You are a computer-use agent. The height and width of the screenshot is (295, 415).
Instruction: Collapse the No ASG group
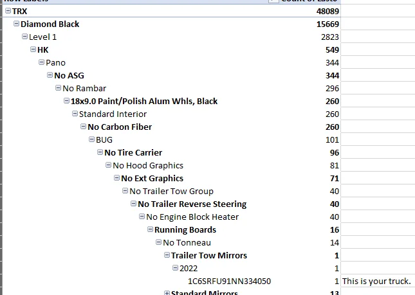click(50, 75)
